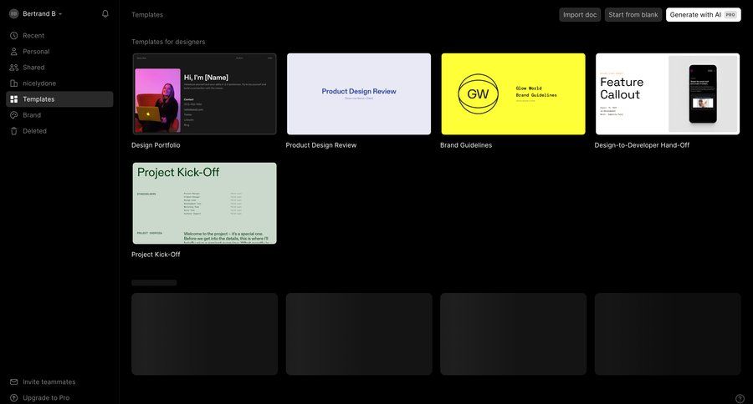Click the Product Design Review caption below thumbnail
The width and height of the screenshot is (753, 404).
tap(321, 145)
